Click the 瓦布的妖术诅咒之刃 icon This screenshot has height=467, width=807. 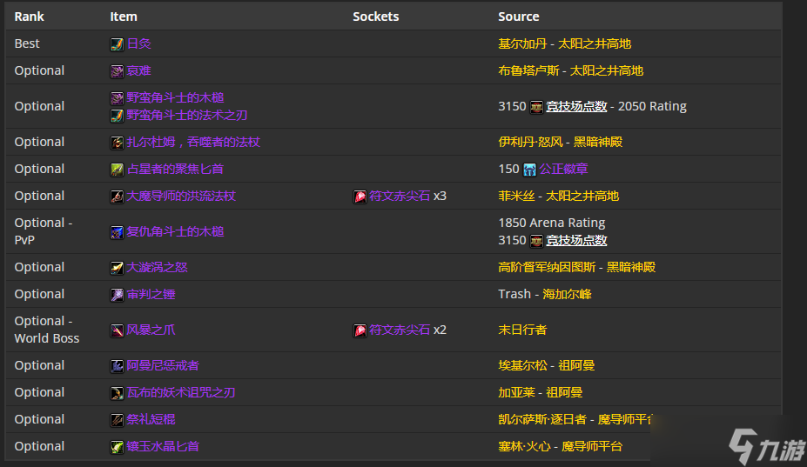coord(117,393)
